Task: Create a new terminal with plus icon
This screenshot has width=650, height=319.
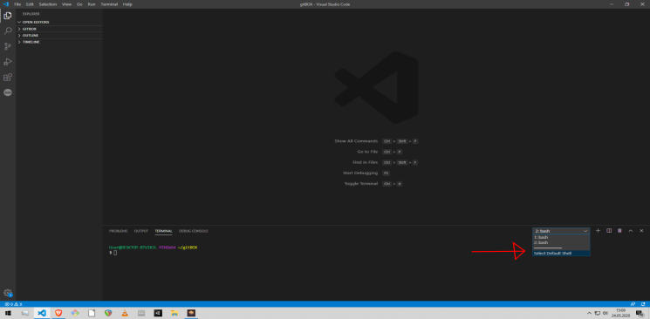Action: click(598, 230)
